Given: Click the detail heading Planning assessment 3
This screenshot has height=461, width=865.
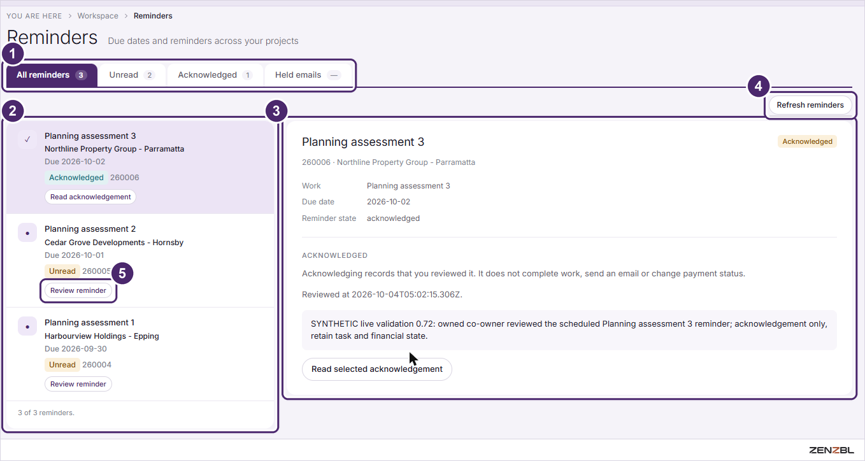Looking at the screenshot, I should tap(363, 142).
